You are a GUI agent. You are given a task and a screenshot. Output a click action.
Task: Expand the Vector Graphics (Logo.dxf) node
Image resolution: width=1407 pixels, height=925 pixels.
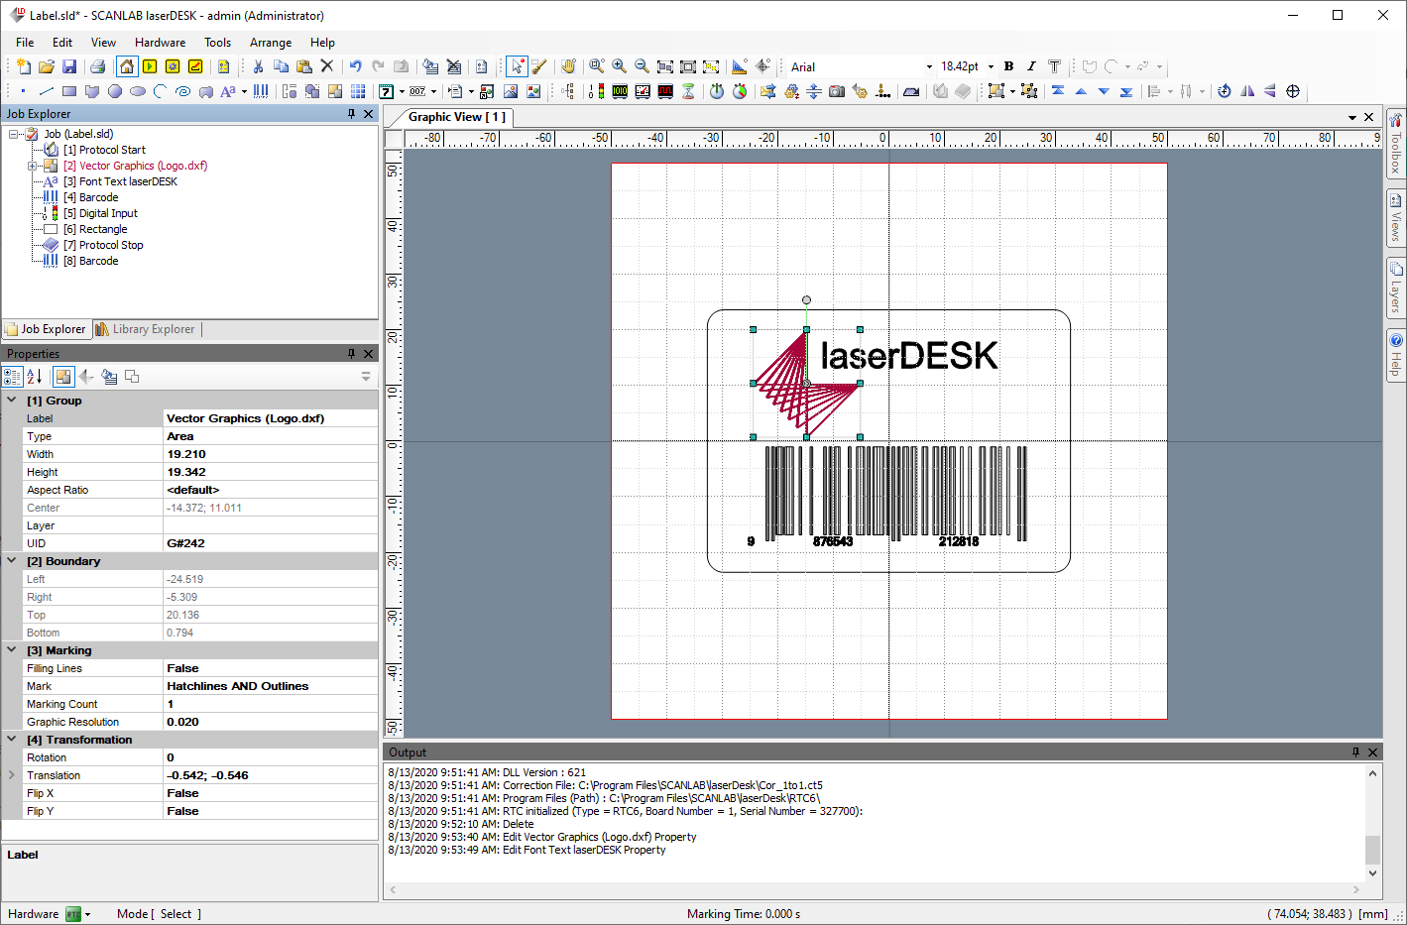[x=32, y=166]
